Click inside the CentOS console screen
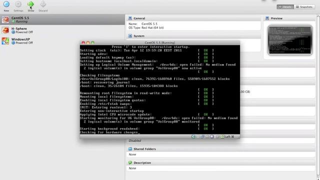The height and width of the screenshot is (180, 320). [160, 89]
